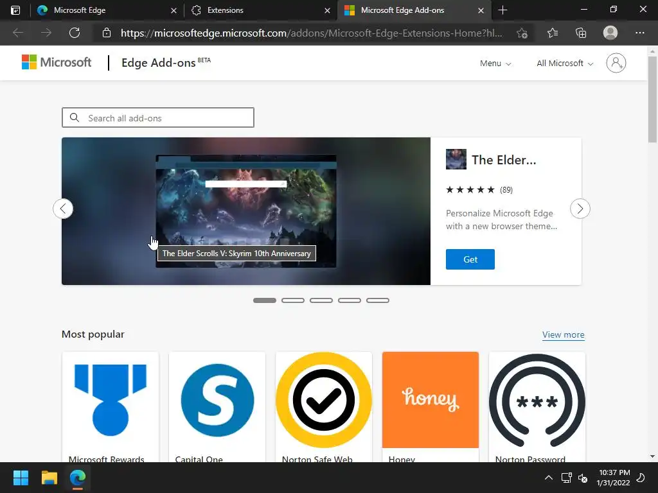The image size is (658, 493).
Task: Click the page vertical scrollbar thumb
Action: (652, 99)
